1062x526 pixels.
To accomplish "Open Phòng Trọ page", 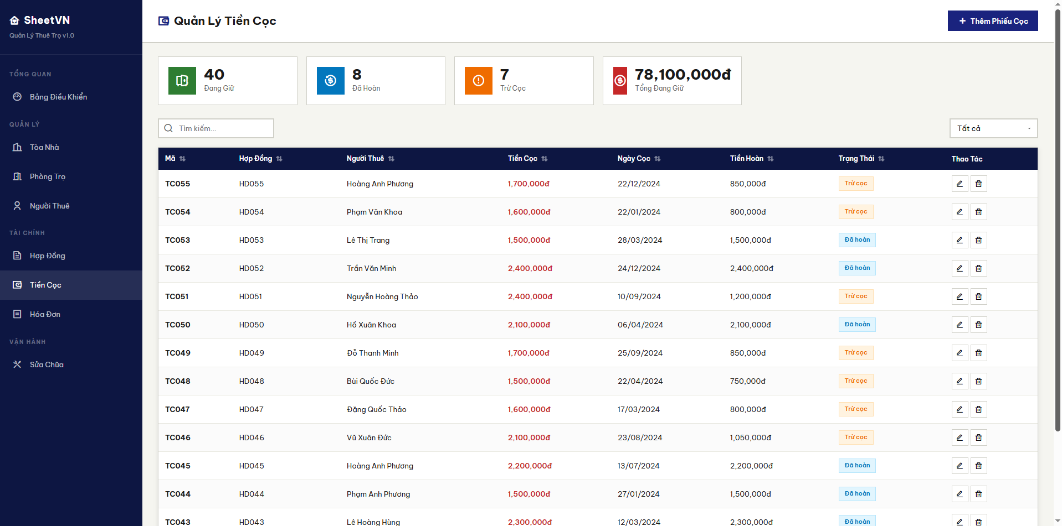I will pyautogui.click(x=71, y=176).
